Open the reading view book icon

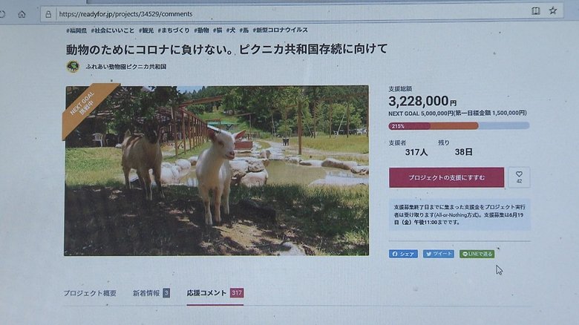[x=536, y=11]
